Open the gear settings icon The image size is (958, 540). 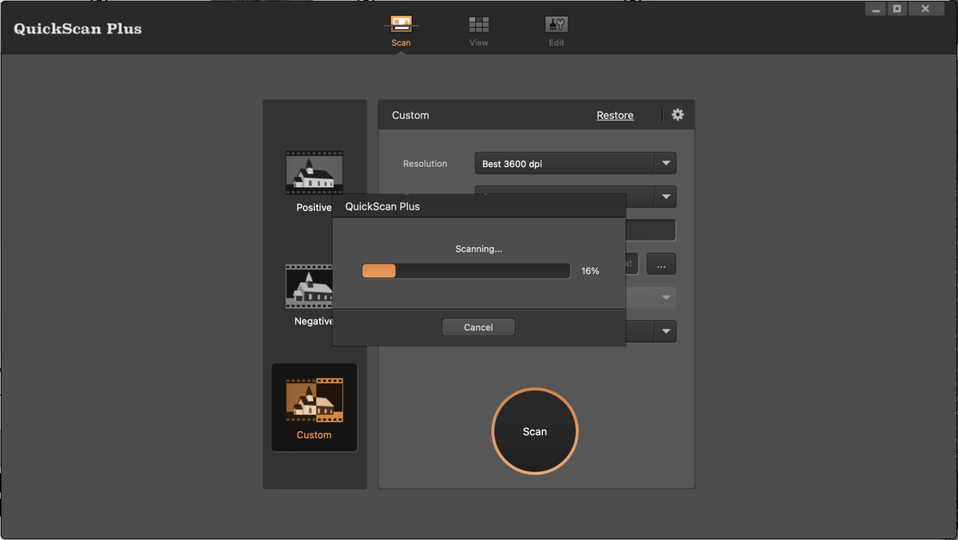tap(678, 115)
